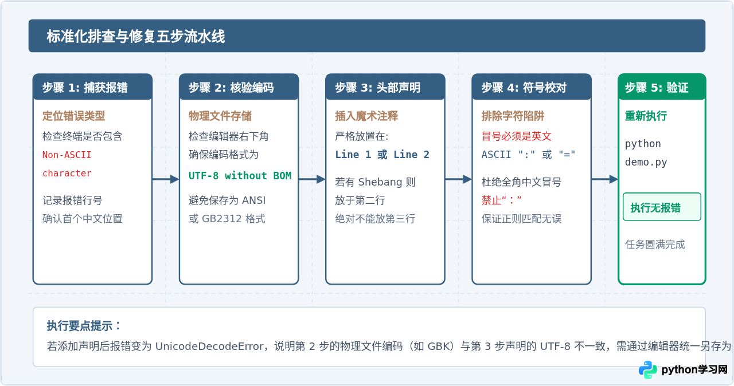Click the line '放于第二行'
The image size is (734, 386).
click(x=360, y=200)
